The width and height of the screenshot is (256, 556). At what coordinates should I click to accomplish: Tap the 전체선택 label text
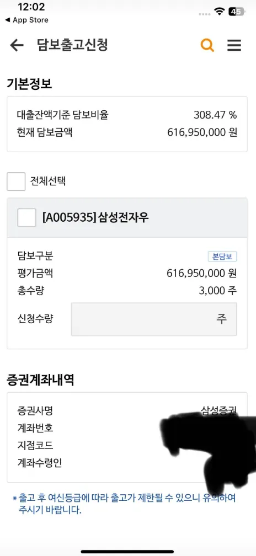(x=48, y=181)
